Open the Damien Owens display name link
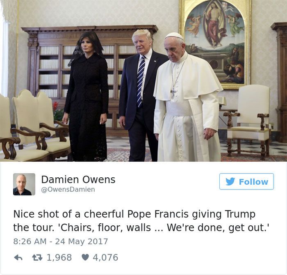 (x=78, y=179)
